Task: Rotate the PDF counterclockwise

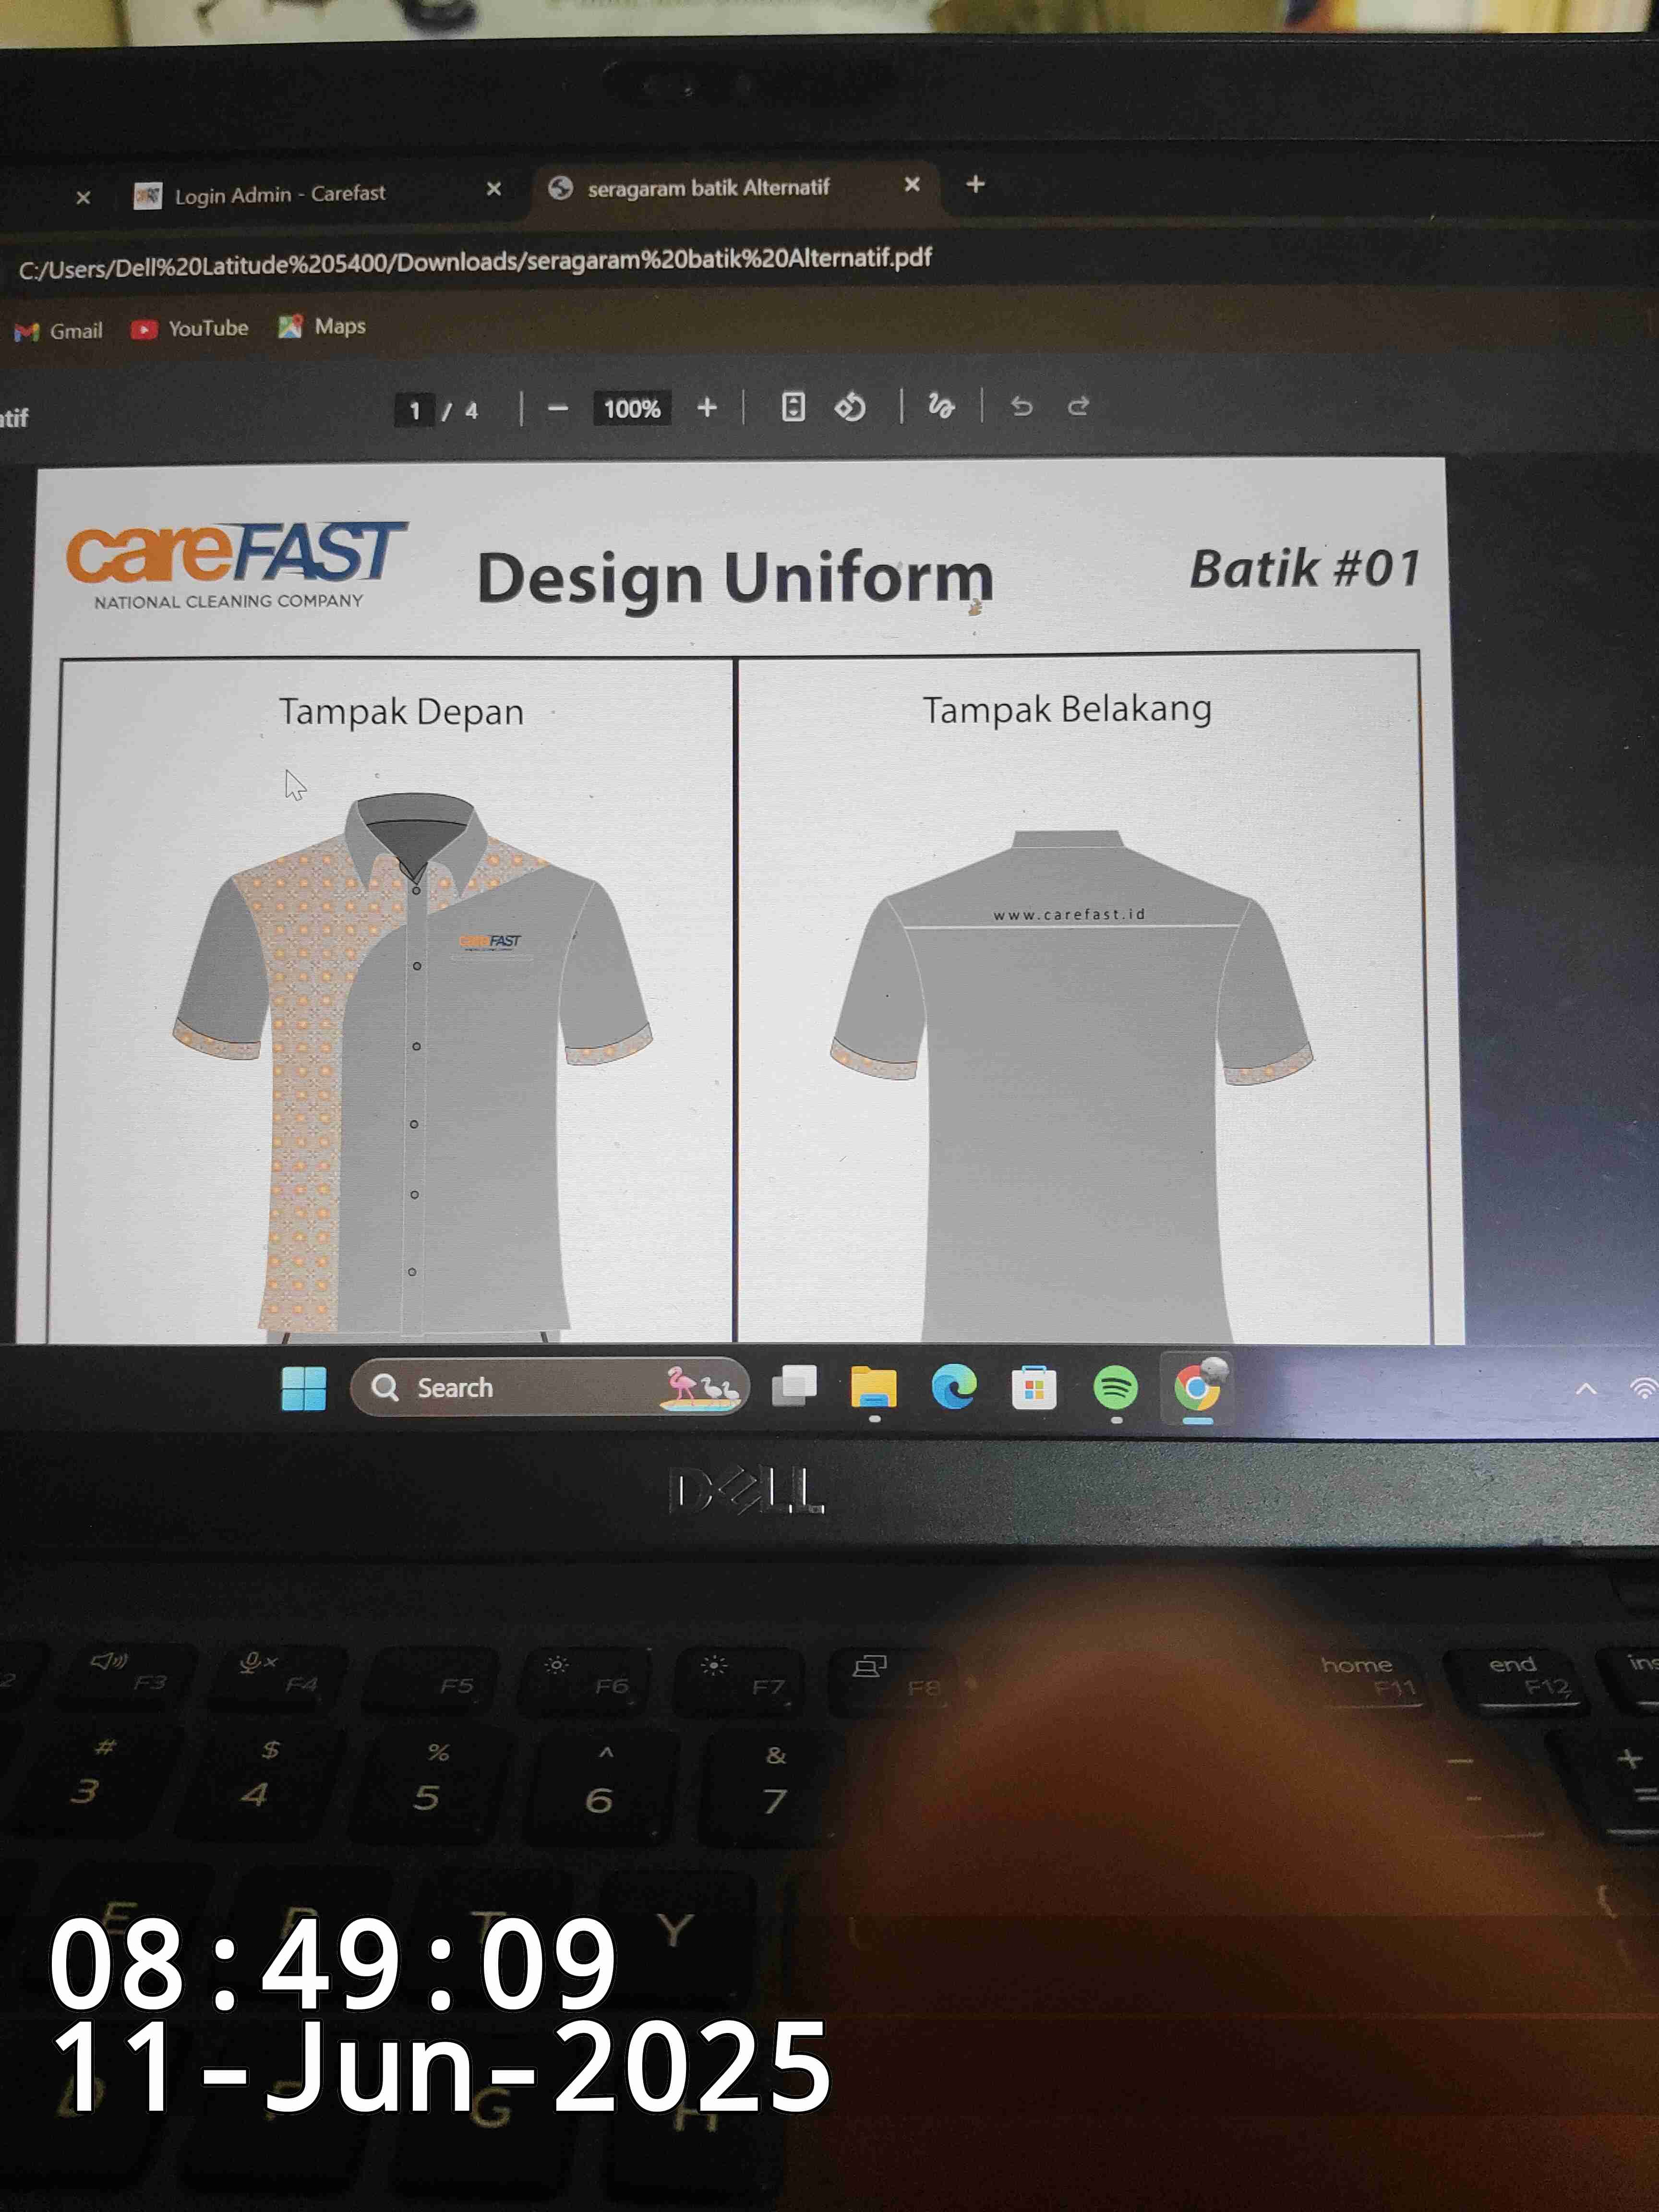Action: tap(850, 406)
